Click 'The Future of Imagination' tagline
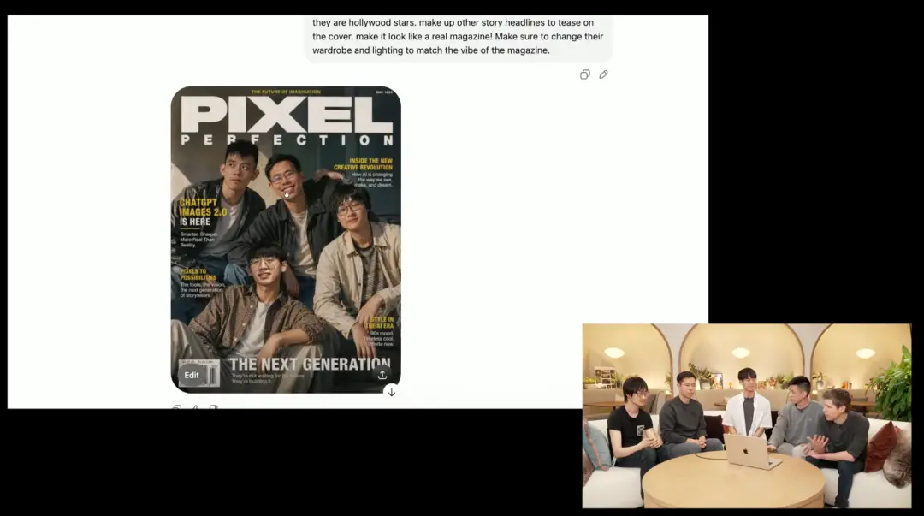 tap(285, 92)
